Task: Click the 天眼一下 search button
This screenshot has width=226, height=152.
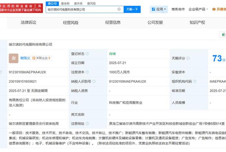Action: 132,9
